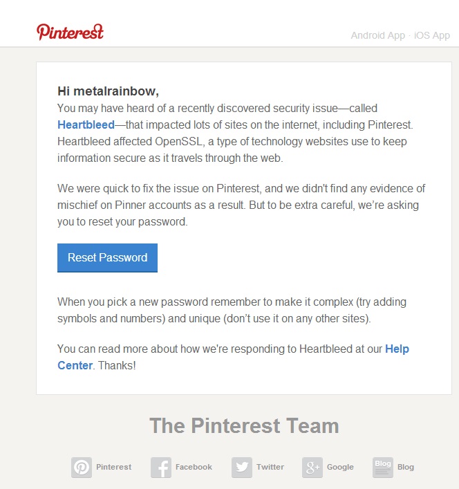Click the Pinterest logo in the header
The height and width of the screenshot is (489, 459).
(70, 32)
